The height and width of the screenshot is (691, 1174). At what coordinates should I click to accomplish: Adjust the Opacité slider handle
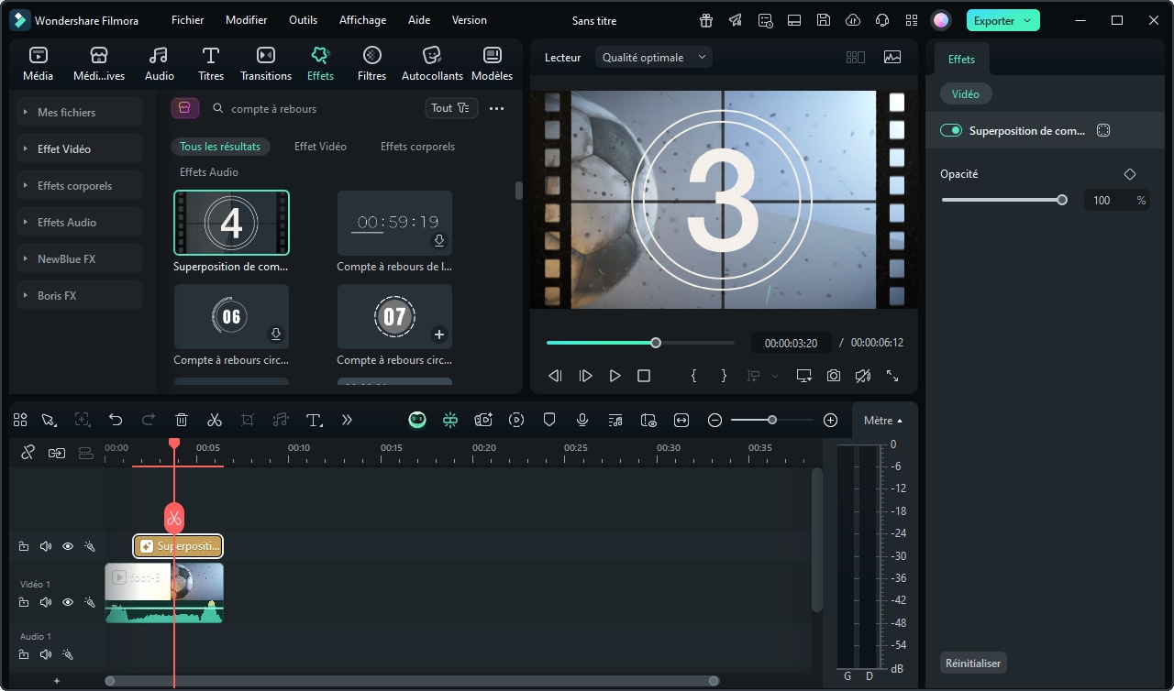(1062, 200)
